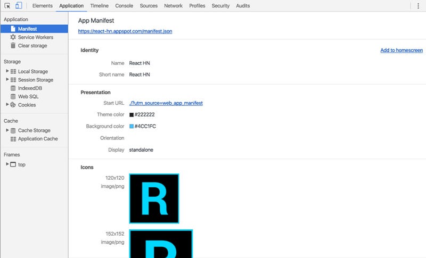
Task: Click the 152x152 size label
Action: tap(114, 234)
